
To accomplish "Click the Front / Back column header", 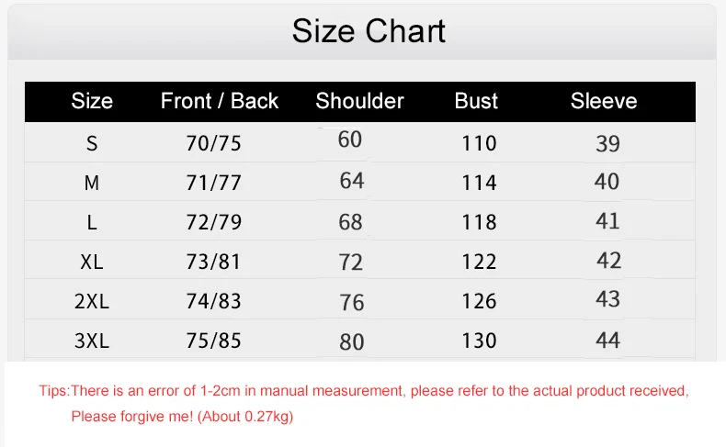I will 220,101.
